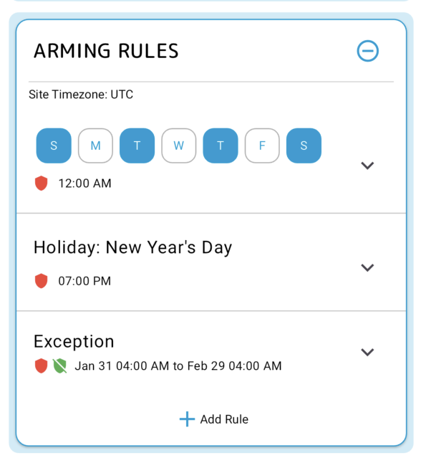Enable Friday in the weekly schedule

[262, 145]
